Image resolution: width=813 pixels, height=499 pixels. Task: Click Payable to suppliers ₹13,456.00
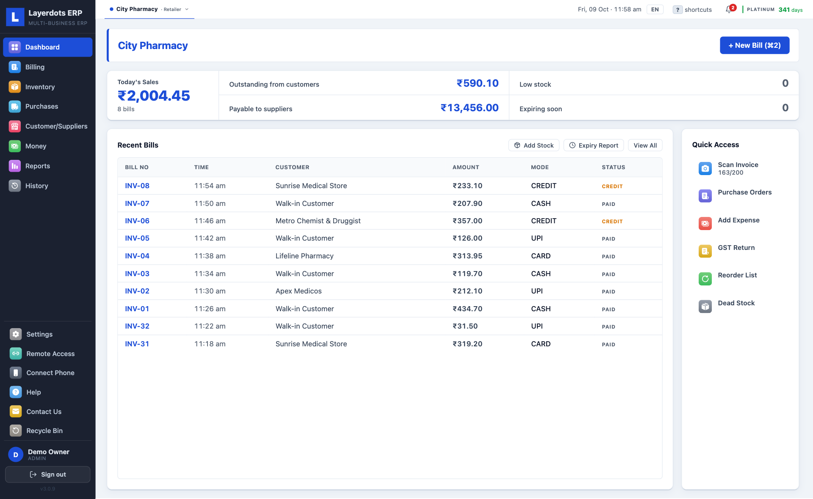coord(469,108)
